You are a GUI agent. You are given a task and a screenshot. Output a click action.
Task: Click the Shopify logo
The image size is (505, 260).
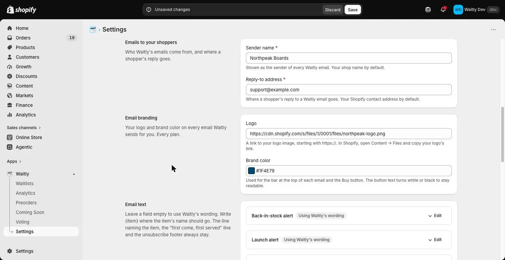tap(22, 10)
